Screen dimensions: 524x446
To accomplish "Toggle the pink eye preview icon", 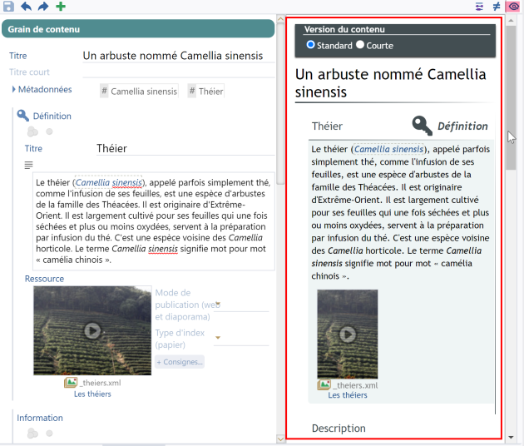I will point(513,7).
